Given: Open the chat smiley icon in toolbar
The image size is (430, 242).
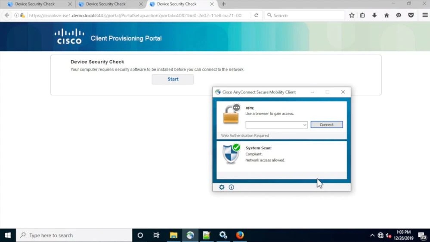Looking at the screenshot, I should point(399,16).
